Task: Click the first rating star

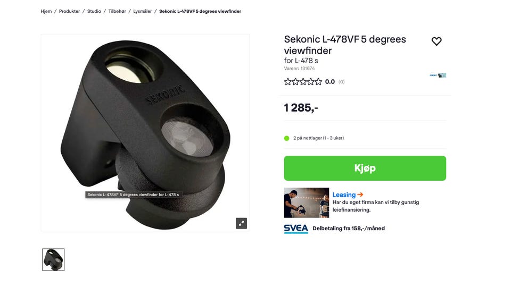Action: pos(287,82)
